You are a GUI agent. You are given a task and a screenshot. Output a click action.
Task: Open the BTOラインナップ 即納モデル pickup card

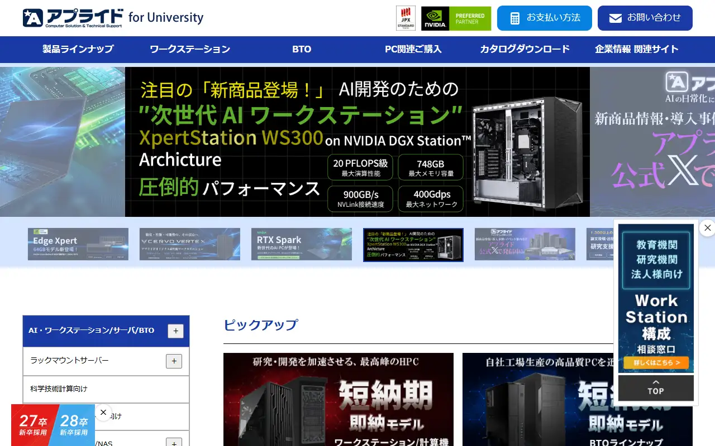coord(578,399)
